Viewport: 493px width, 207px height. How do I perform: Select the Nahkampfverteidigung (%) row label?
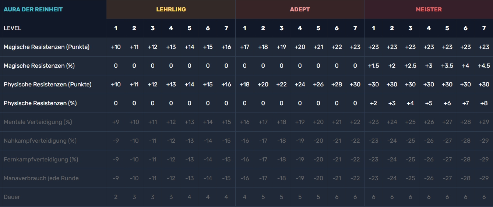tap(40, 141)
